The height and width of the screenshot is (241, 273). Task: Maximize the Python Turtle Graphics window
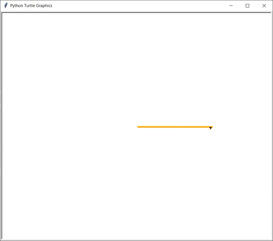(x=247, y=6)
